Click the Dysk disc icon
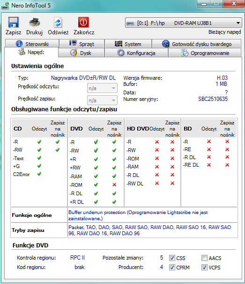 [x=74, y=53]
